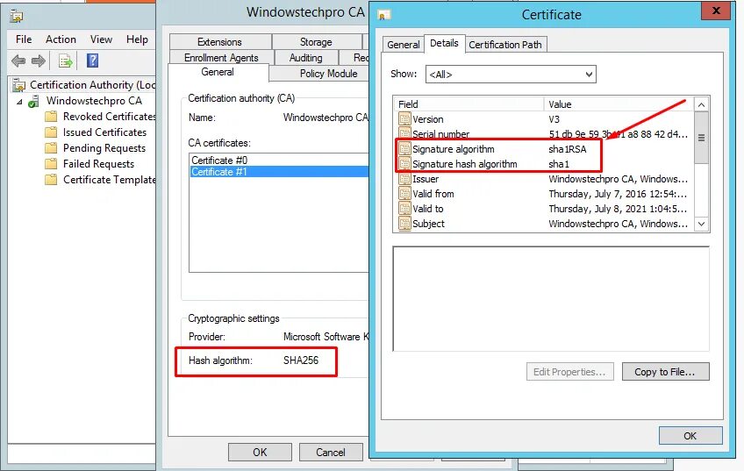Click the Signature hash algorithm field icon
The image size is (744, 471).
(404, 164)
